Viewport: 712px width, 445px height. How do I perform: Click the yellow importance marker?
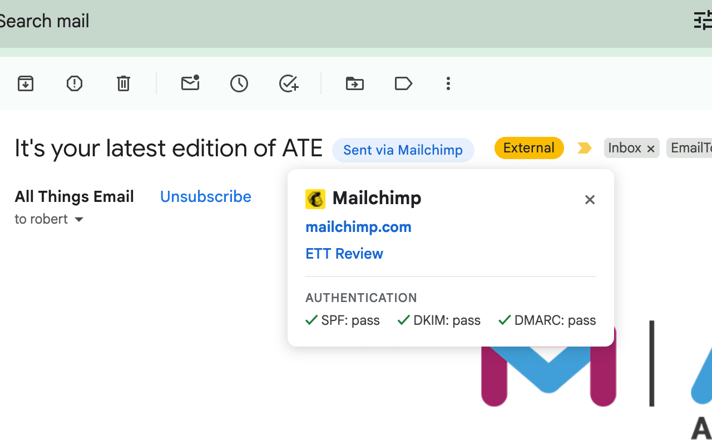(x=584, y=148)
